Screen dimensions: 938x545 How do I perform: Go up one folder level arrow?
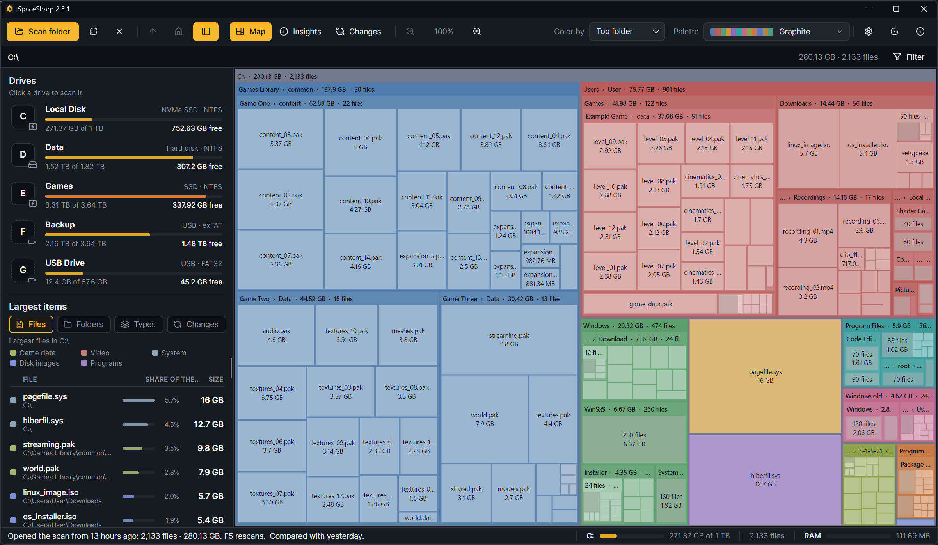[x=153, y=32]
